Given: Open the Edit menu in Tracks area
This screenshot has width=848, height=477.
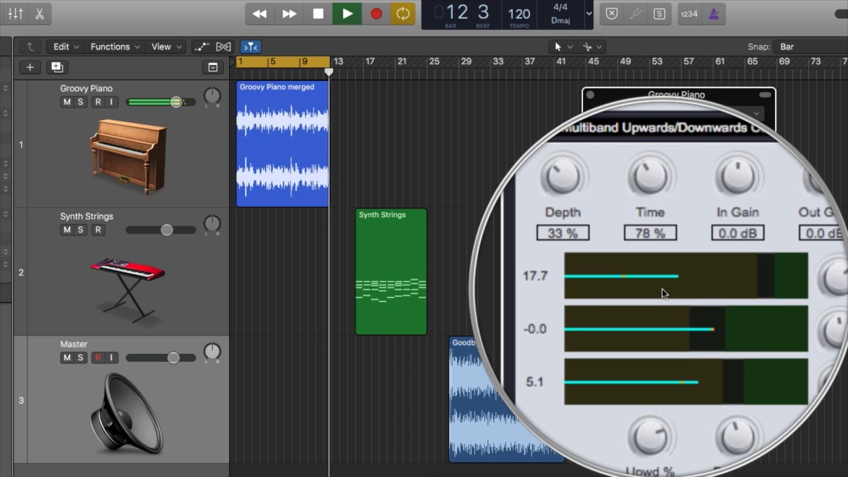Looking at the screenshot, I should tap(66, 46).
